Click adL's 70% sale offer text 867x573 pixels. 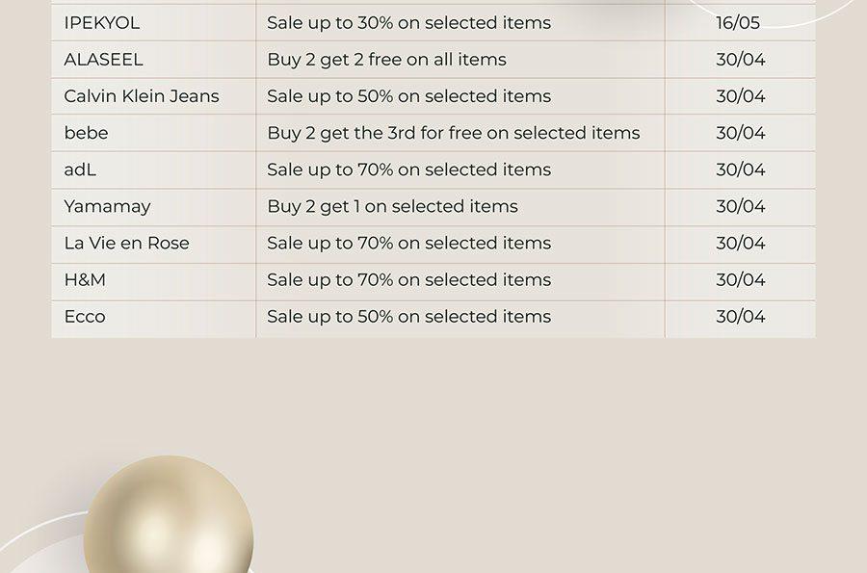tap(409, 169)
